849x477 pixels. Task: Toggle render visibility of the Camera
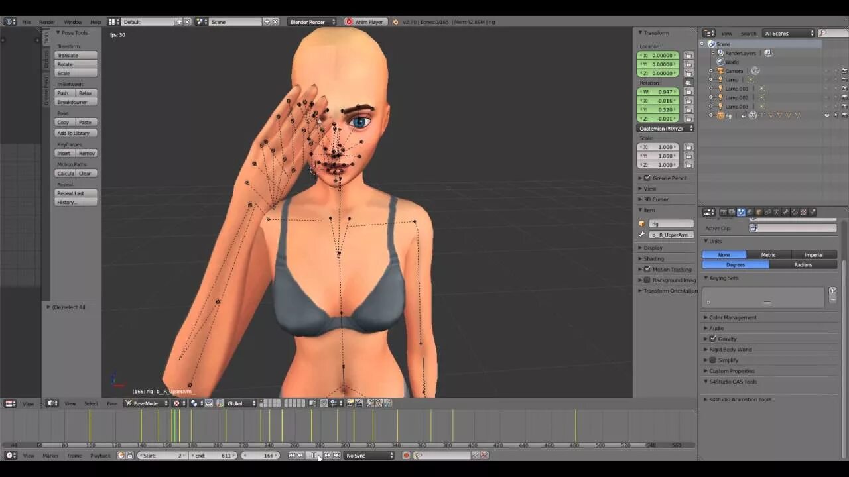click(x=844, y=71)
